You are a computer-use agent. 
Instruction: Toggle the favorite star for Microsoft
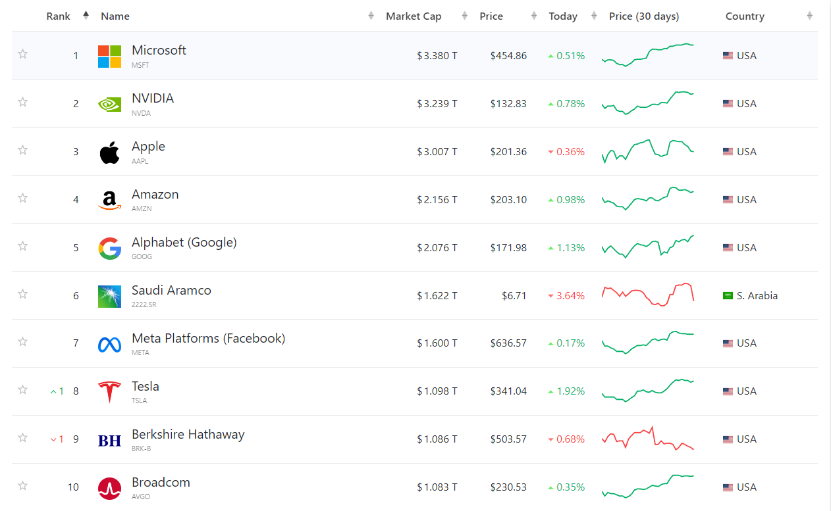point(23,54)
